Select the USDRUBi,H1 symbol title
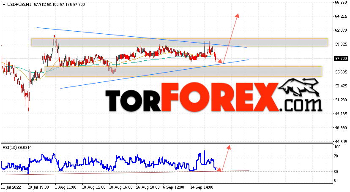This screenshot has width=350, height=192. click(x=19, y=5)
